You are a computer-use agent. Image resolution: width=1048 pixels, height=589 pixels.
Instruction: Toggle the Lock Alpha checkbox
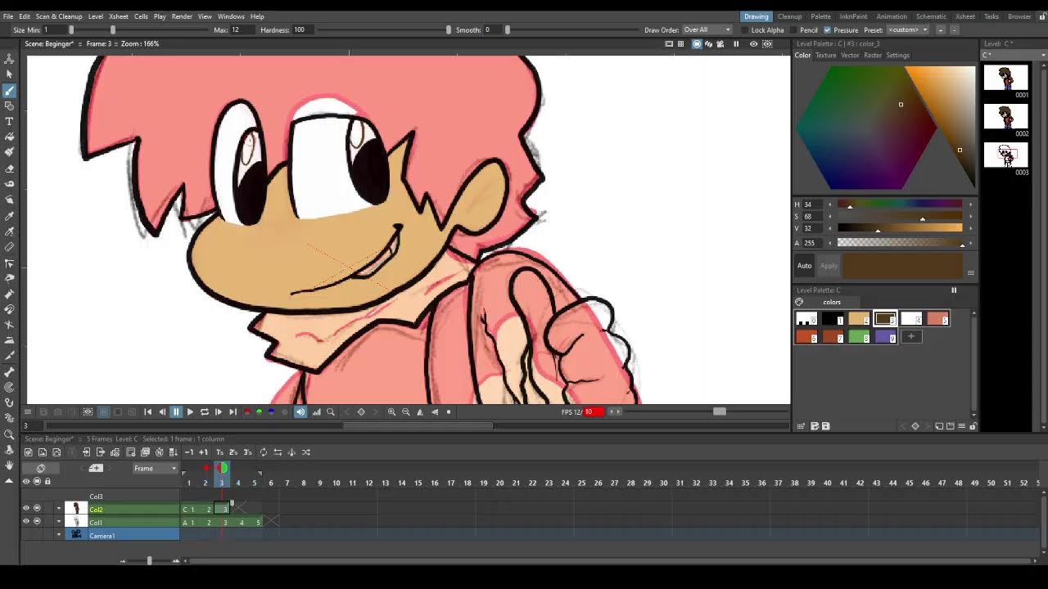[x=744, y=30]
